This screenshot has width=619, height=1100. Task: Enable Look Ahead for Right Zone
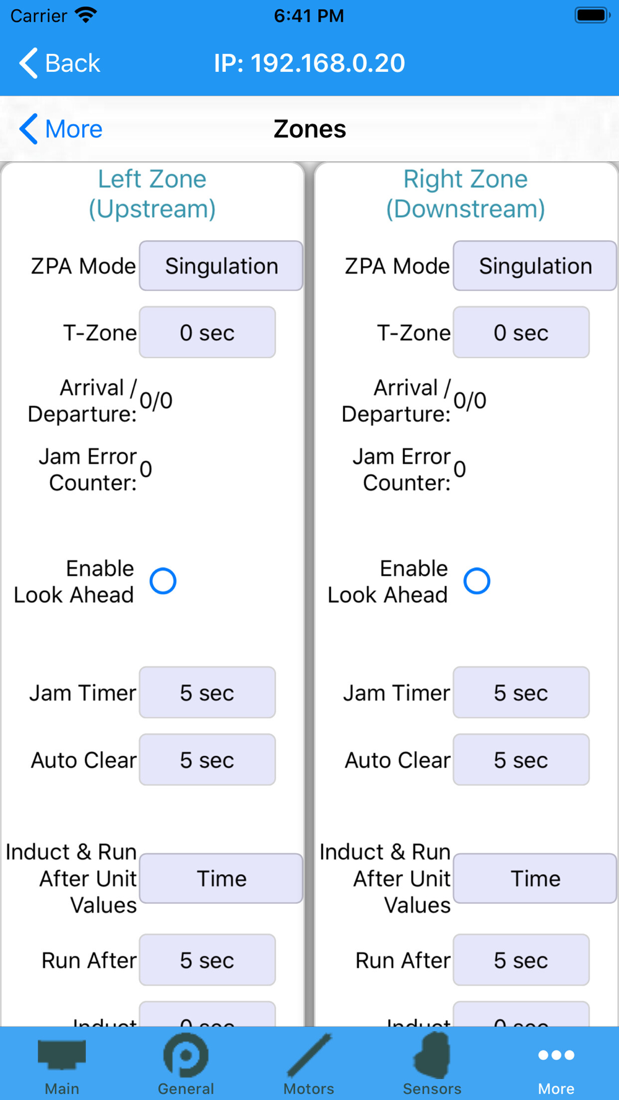click(477, 581)
